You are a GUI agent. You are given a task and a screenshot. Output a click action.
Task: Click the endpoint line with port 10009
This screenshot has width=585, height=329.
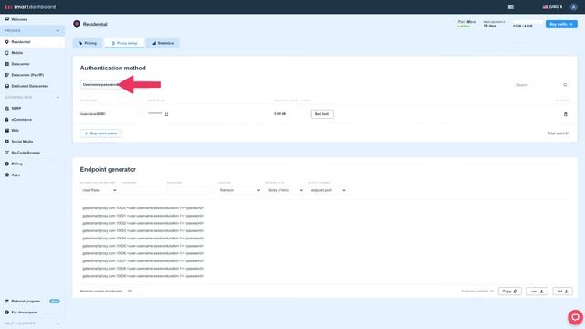pos(144,276)
